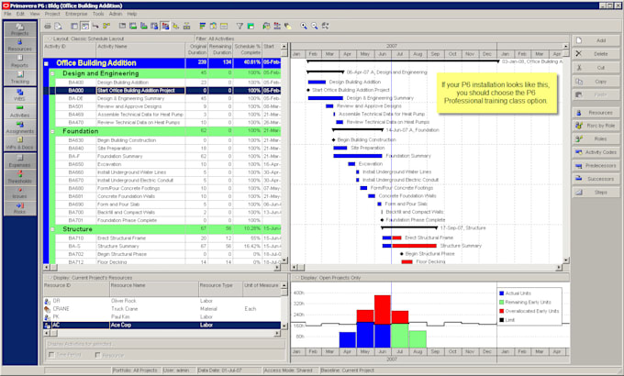Viewport: 624px width, 376px height.
Task: Click the Successors button
Action: 596,179
